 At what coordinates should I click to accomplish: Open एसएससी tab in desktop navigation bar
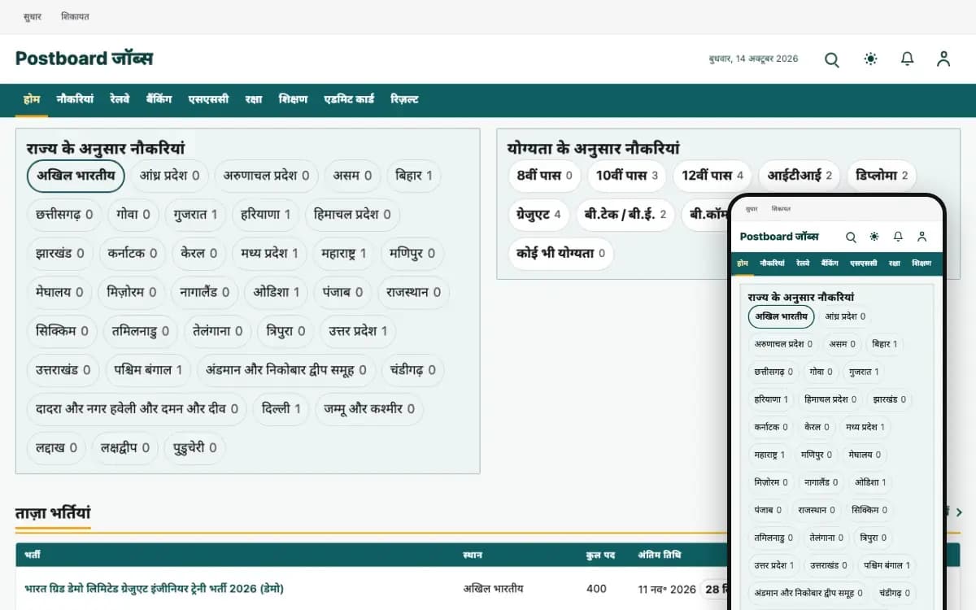(208, 99)
